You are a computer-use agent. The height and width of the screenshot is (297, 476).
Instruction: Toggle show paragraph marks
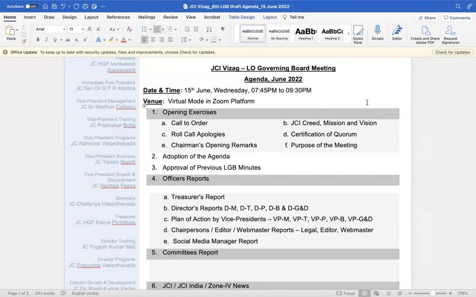223,29
